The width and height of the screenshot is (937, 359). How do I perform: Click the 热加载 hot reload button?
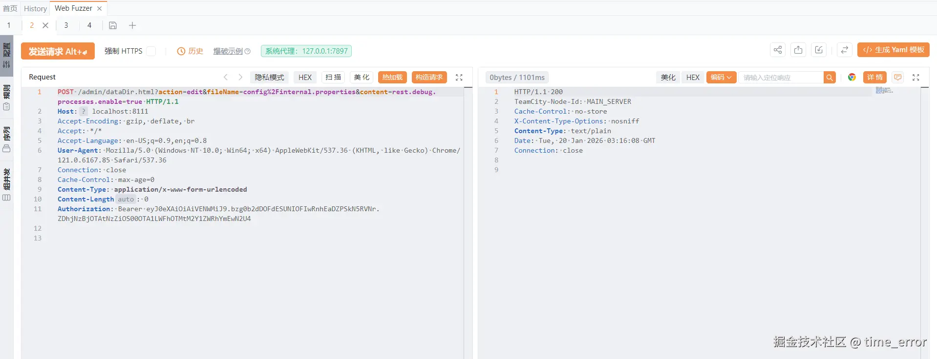[392, 77]
